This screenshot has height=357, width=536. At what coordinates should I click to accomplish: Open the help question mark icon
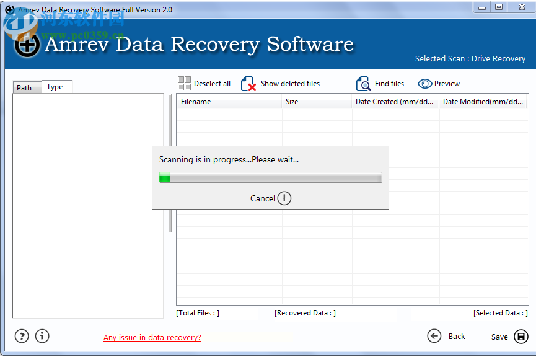[x=21, y=336]
